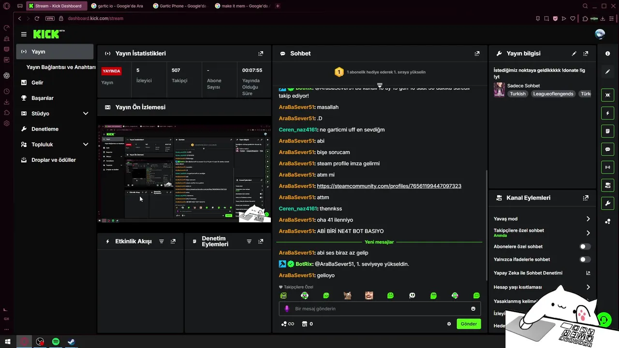
Task: Pop out the Yayın bilgisi panel
Action: tap(586, 54)
